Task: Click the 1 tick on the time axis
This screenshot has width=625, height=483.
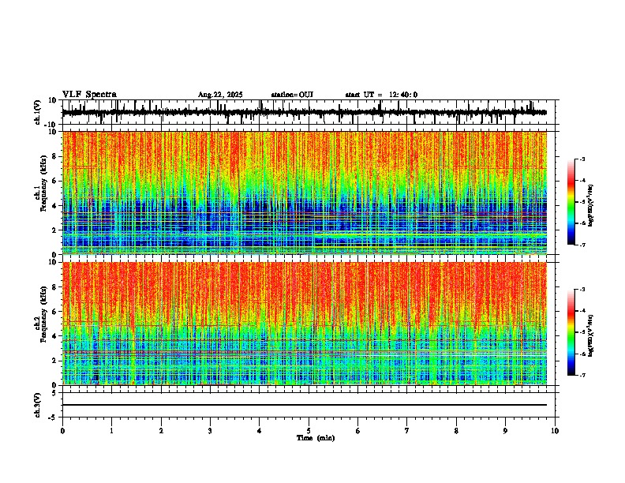Action: pos(111,431)
